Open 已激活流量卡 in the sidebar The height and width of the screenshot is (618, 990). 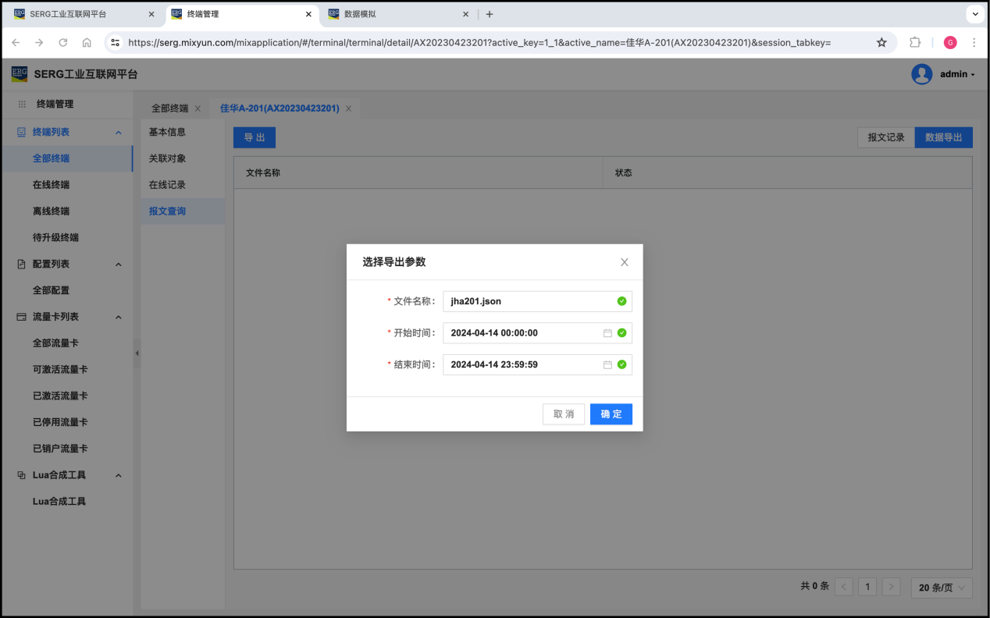(x=60, y=396)
